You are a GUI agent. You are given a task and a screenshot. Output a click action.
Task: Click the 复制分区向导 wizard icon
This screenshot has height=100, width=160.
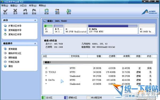point(5,34)
